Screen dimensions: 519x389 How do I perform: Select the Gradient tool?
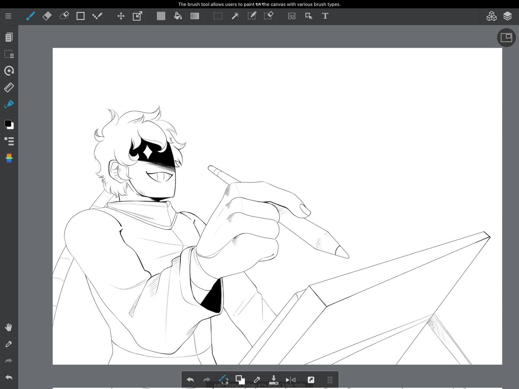tap(194, 16)
